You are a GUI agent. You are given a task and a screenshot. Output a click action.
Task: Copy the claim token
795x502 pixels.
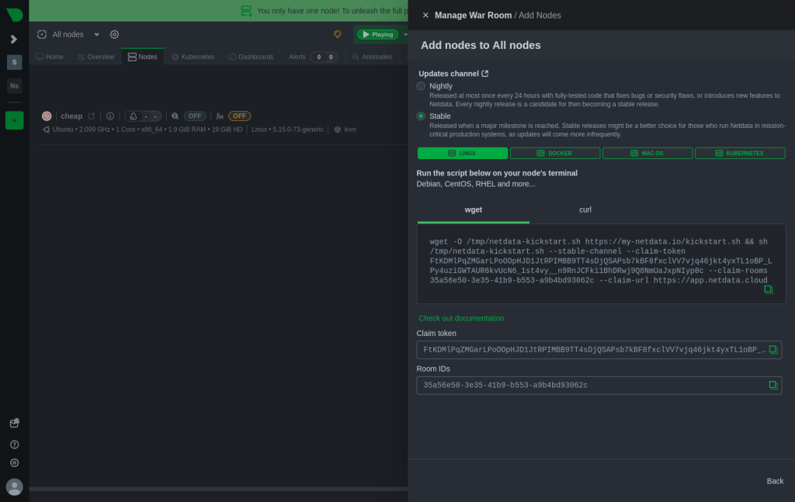772,349
